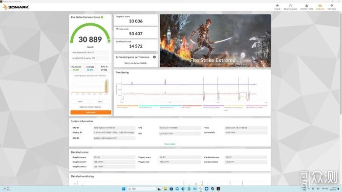
Task: Go to the Benchmarks icon
Action: (290, 7)
